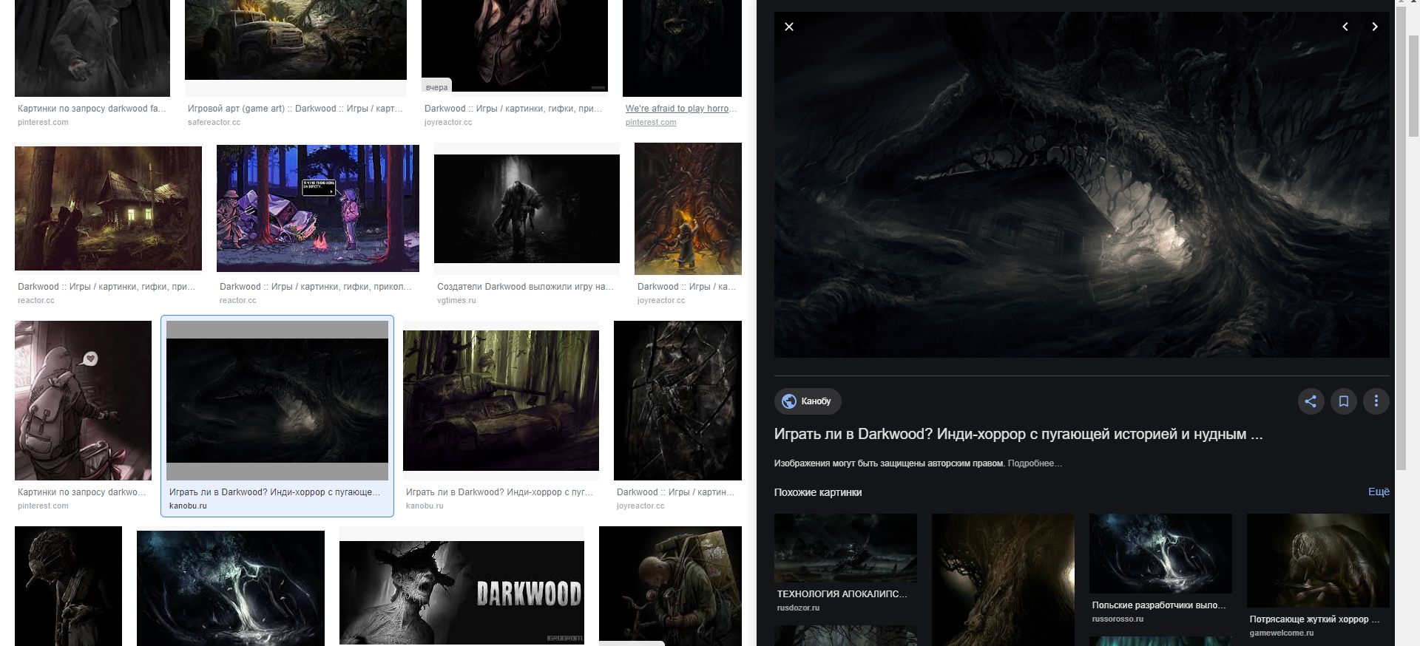The image size is (1420, 646).
Task: Open similar image from gamewelcome.ru
Action: 1318,560
